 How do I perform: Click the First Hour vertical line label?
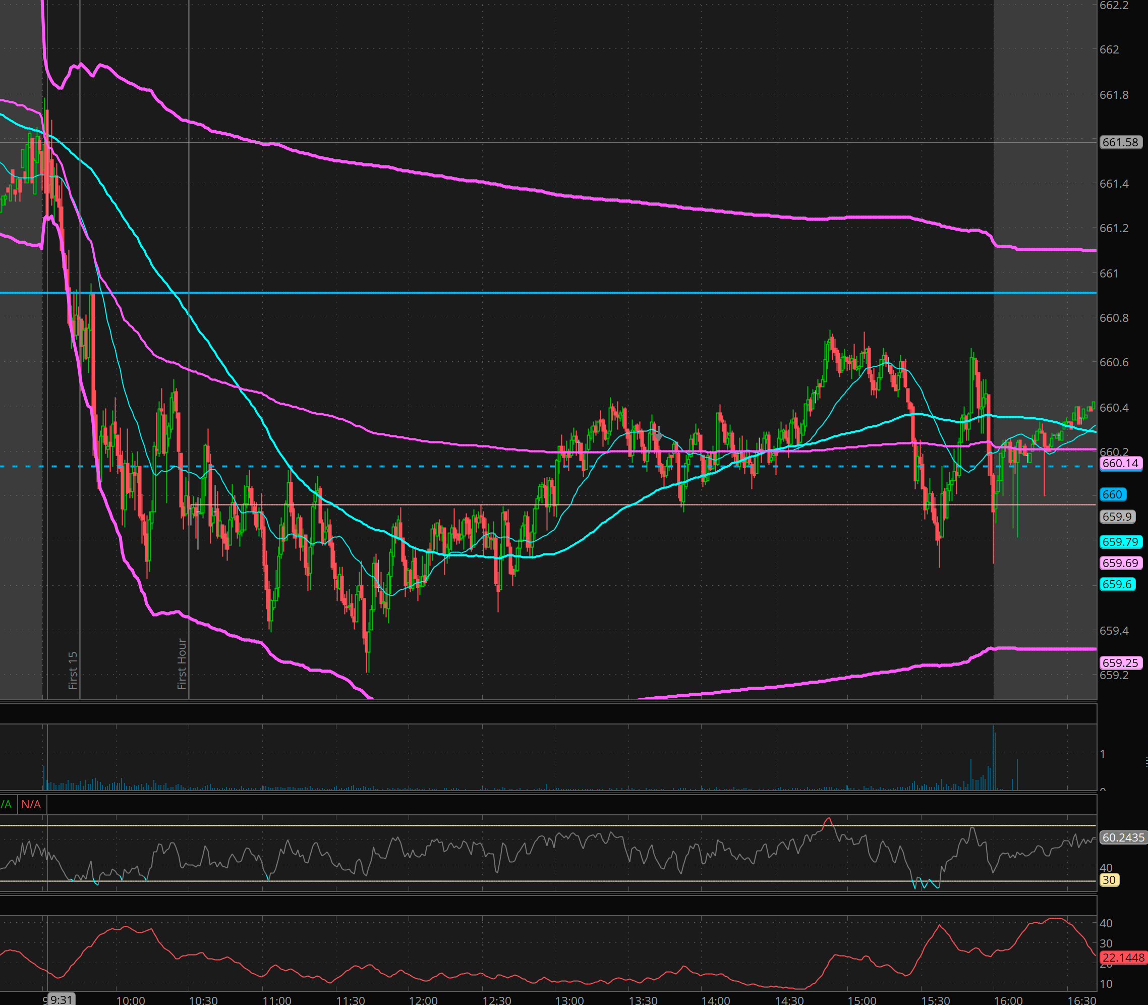click(x=182, y=663)
